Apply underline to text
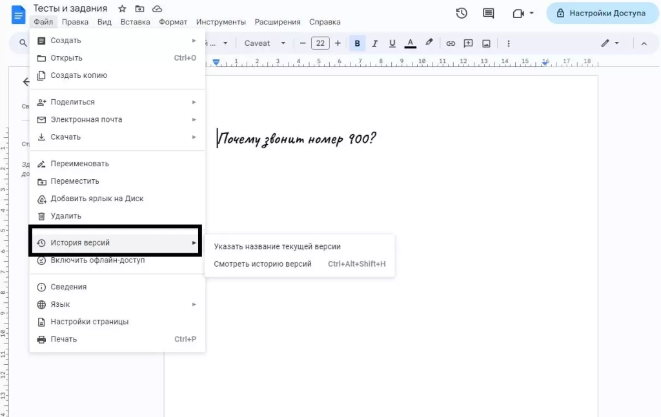Viewport: 661px width, 417px height. (392, 43)
